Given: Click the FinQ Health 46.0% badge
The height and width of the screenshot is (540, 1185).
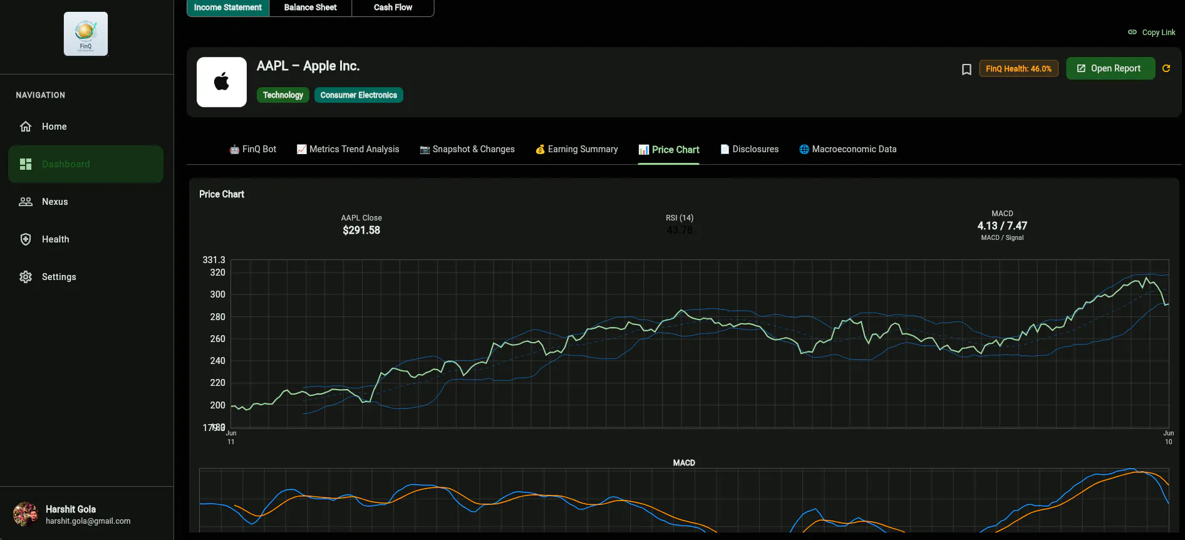Looking at the screenshot, I should point(1018,69).
